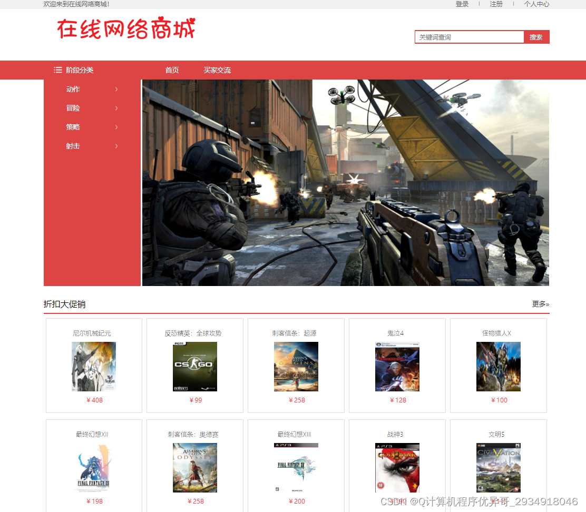Open the Assassin's Creed Odyssey cover
586x512 pixels.
pos(194,468)
